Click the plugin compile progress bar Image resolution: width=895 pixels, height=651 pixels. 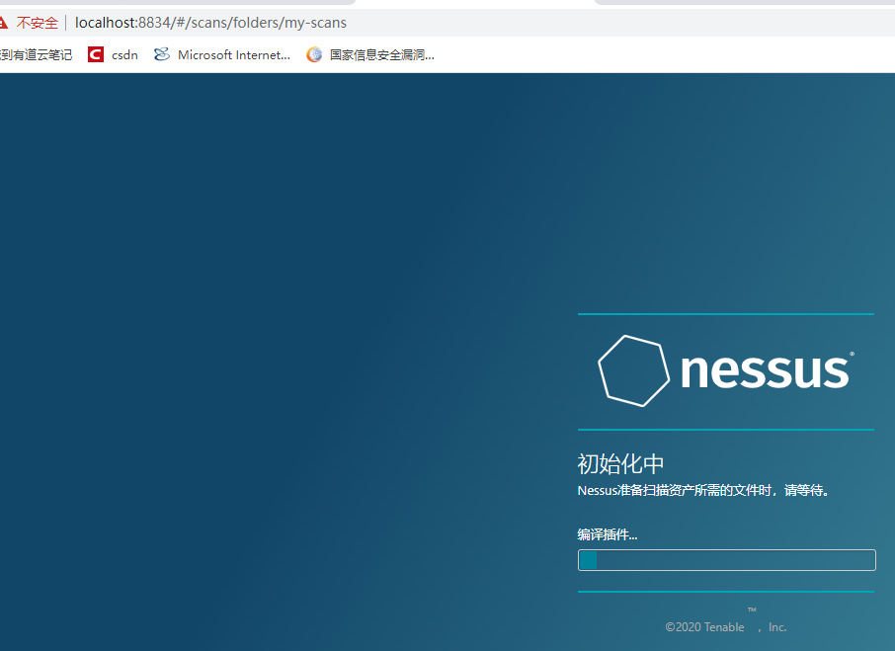click(727, 560)
